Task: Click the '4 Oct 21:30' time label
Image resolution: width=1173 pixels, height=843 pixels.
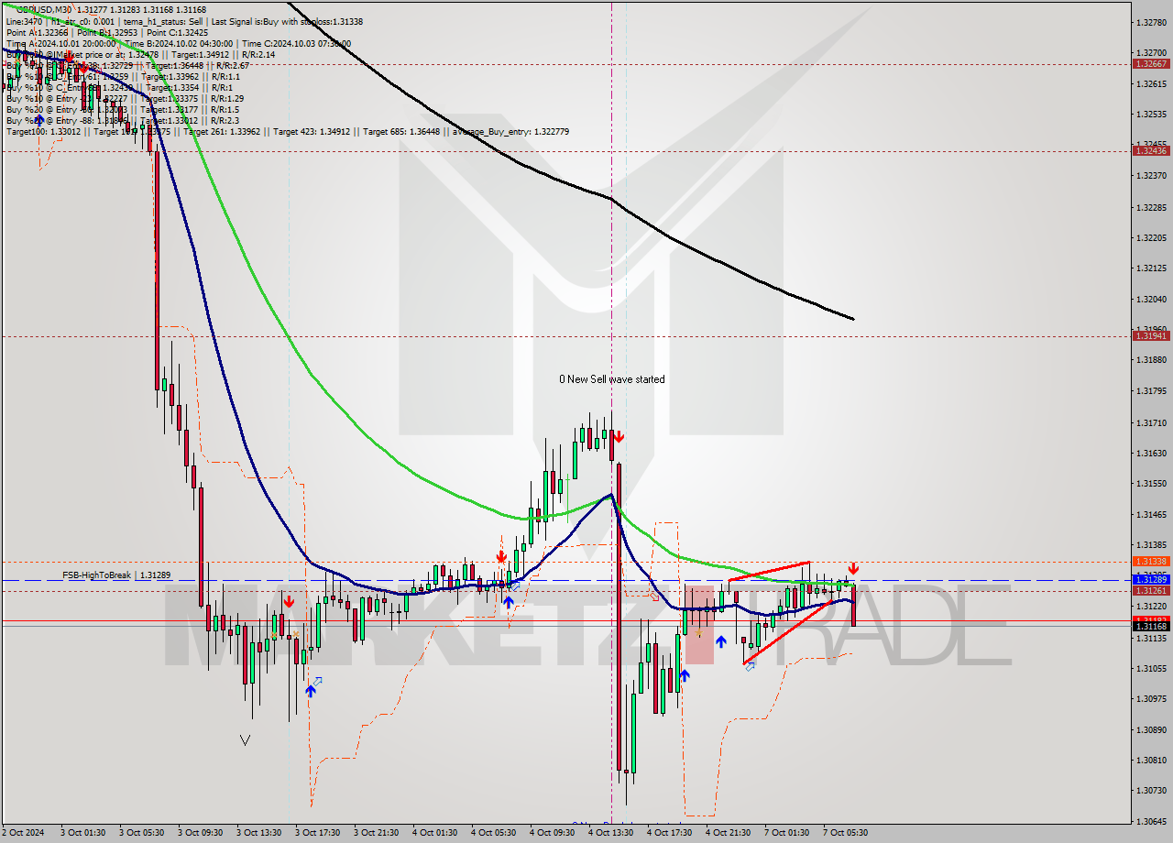Action: (729, 833)
